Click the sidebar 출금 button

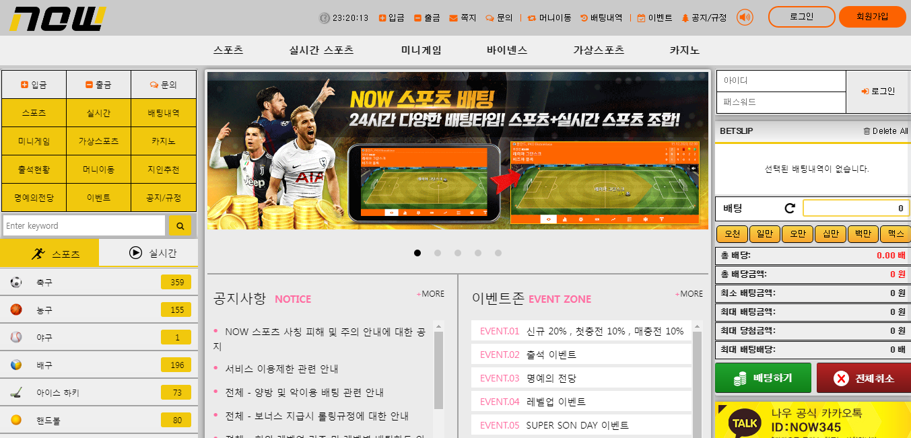coord(98,85)
